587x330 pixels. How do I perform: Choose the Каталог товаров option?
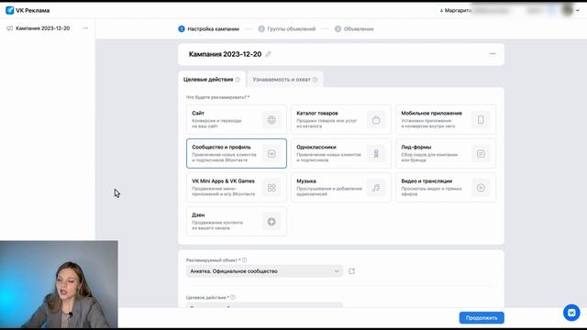tap(341, 120)
